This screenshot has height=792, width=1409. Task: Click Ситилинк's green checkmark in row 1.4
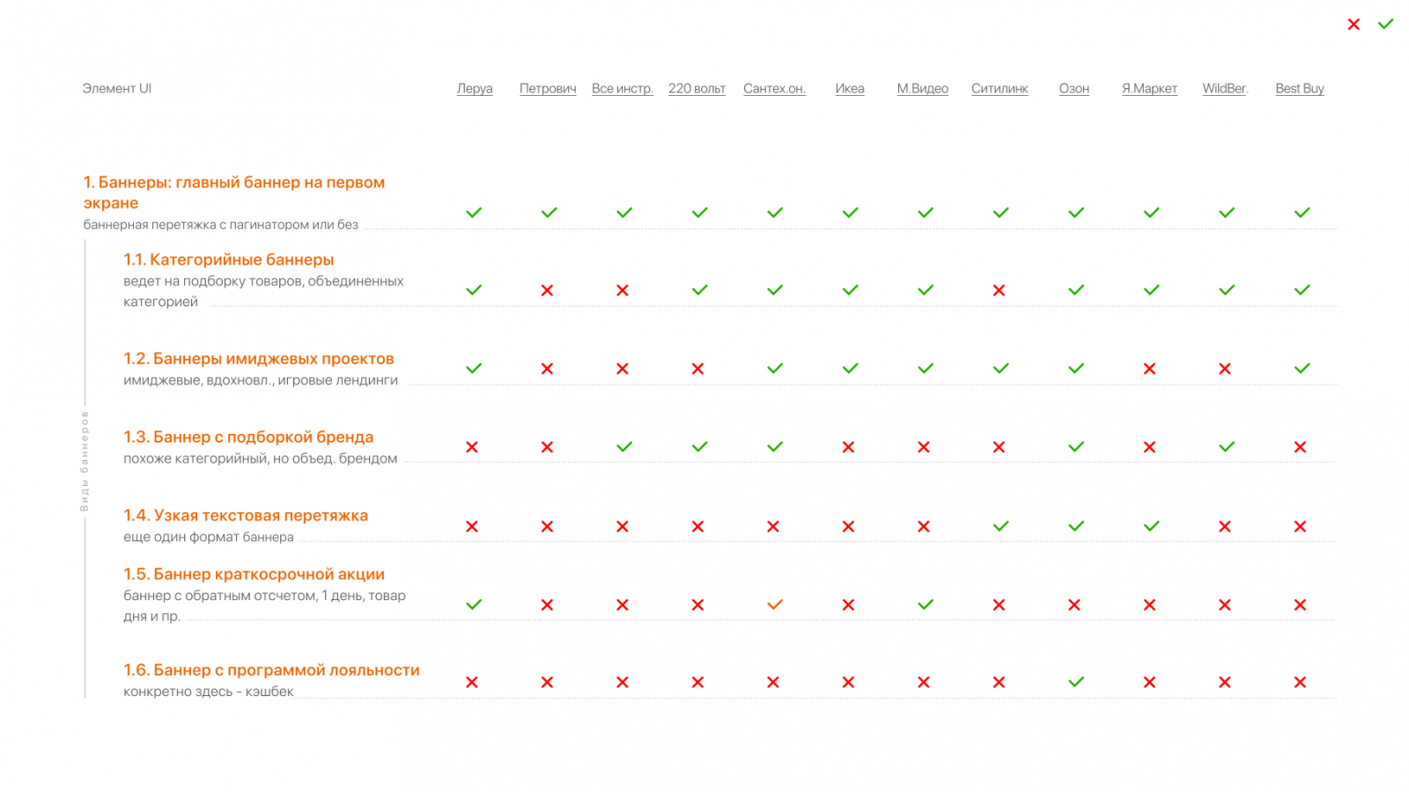1001,526
